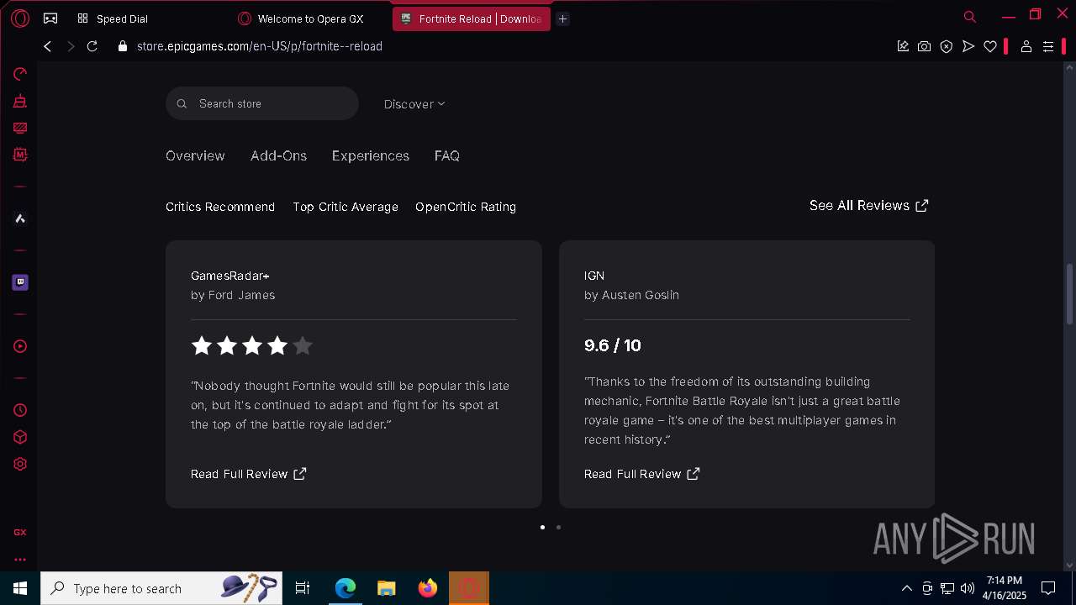Open the profile account icon
Viewport: 1076px width, 605px height.
[1026, 46]
